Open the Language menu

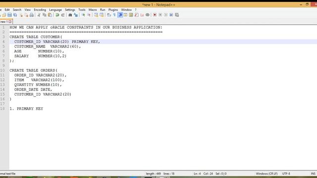tap(55, 10)
